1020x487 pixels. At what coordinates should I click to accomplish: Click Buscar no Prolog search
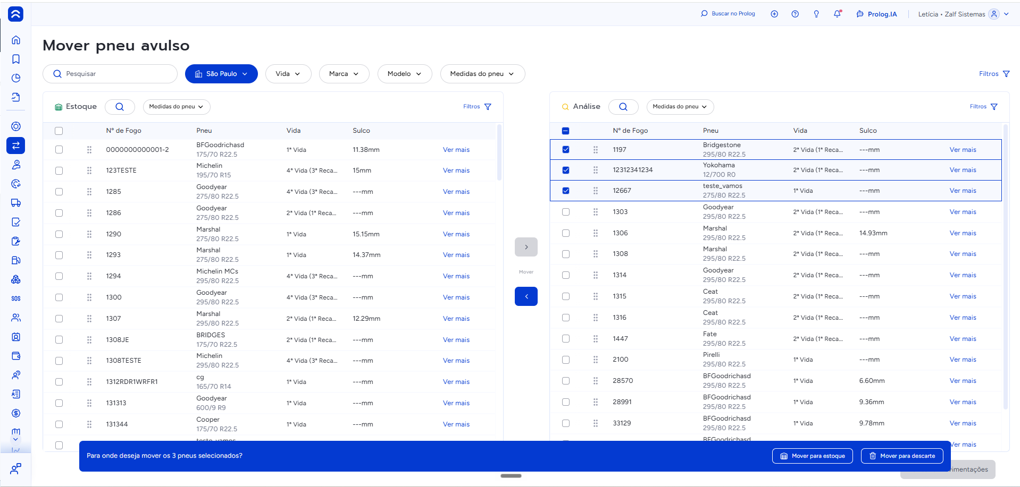pos(728,14)
